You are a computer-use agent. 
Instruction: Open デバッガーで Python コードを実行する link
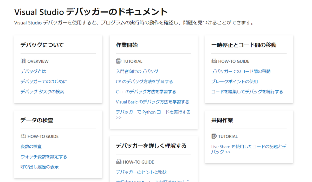[x=153, y=115]
